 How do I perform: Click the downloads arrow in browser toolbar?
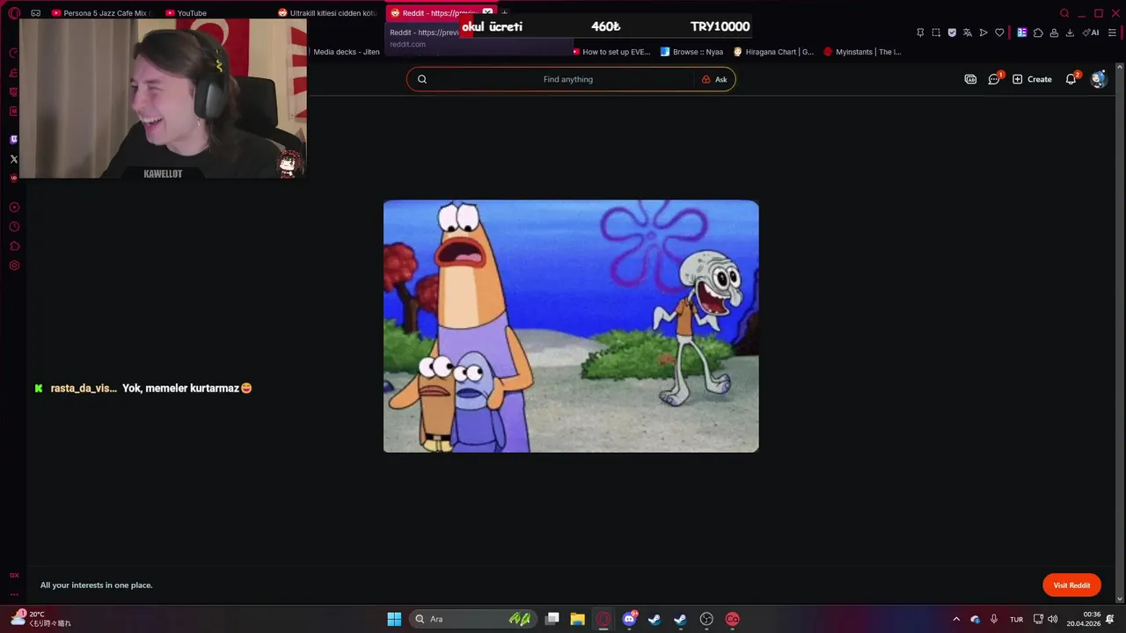point(1070,33)
